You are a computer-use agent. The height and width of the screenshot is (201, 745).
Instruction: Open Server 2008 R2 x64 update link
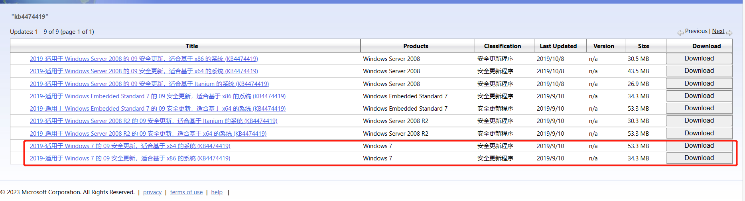[x=148, y=134]
